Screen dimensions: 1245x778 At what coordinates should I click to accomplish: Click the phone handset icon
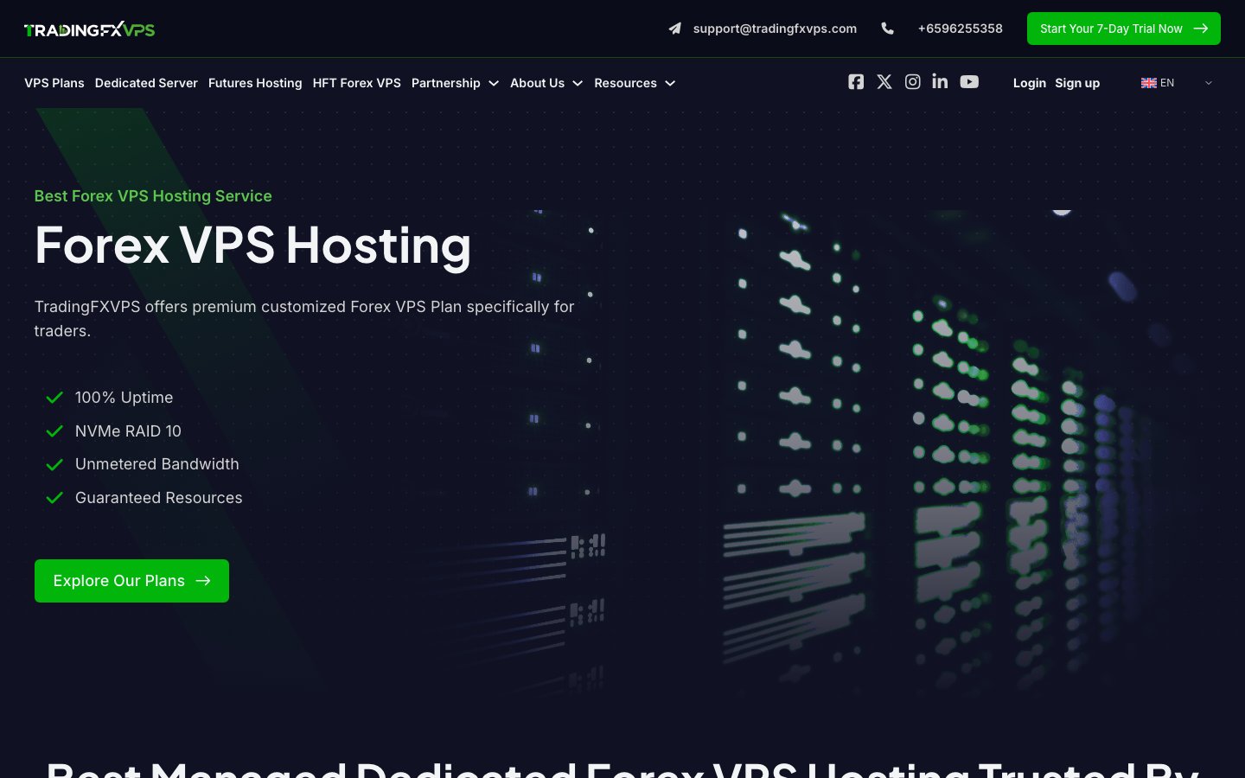coord(887,29)
